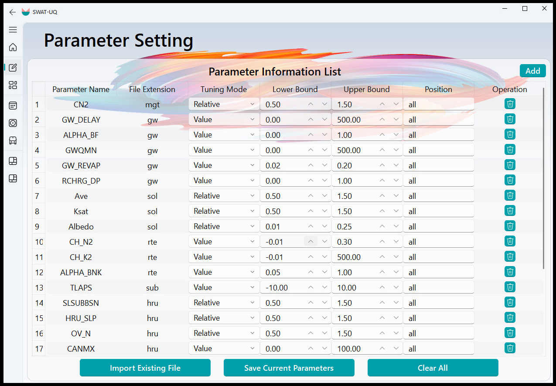556x386 pixels.
Task: Open the upper layout panel sidebar icon
Action: (x=13, y=161)
